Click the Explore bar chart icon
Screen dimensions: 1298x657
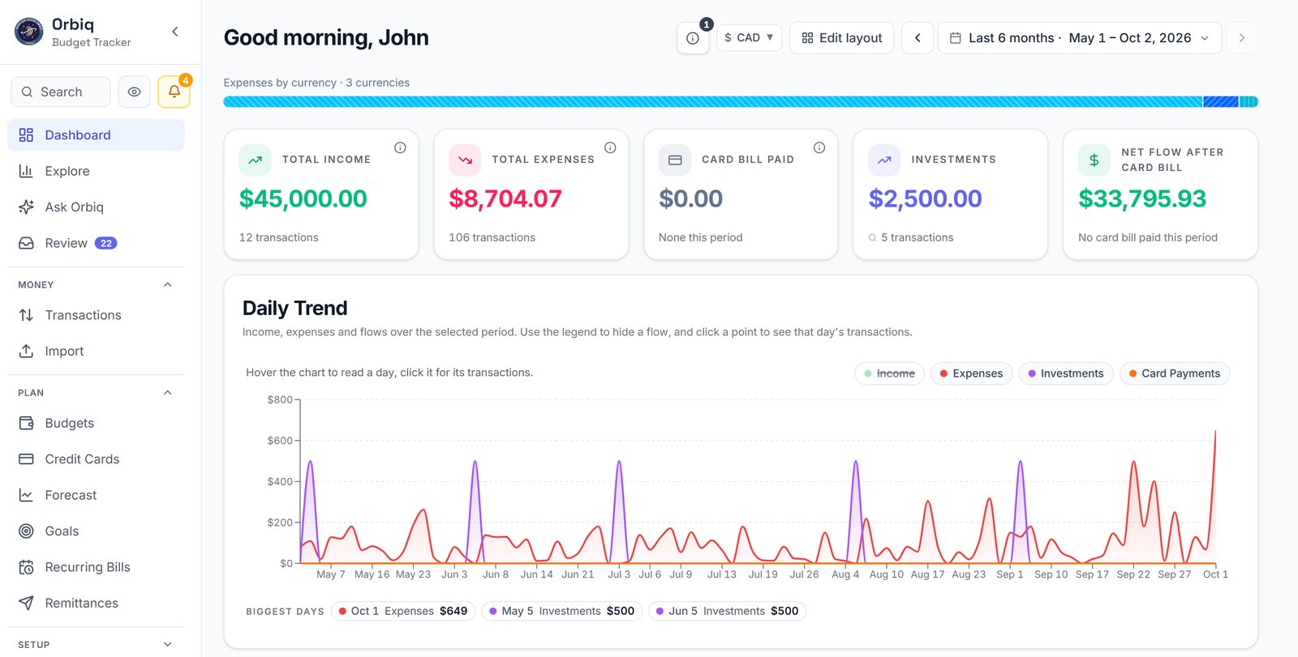click(26, 171)
